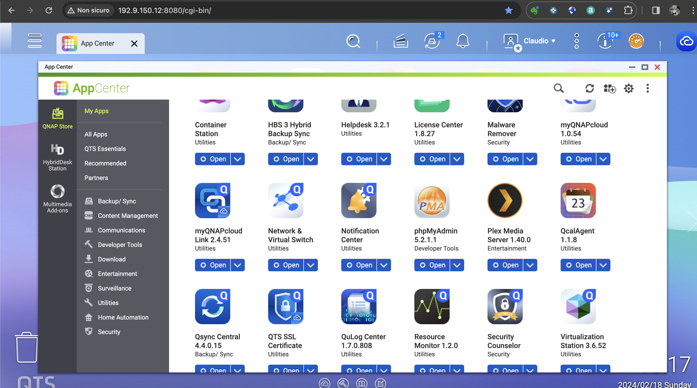The width and height of the screenshot is (697, 388).
Task: Select Multimedia Add-ons in the sidebar
Action: [57, 199]
